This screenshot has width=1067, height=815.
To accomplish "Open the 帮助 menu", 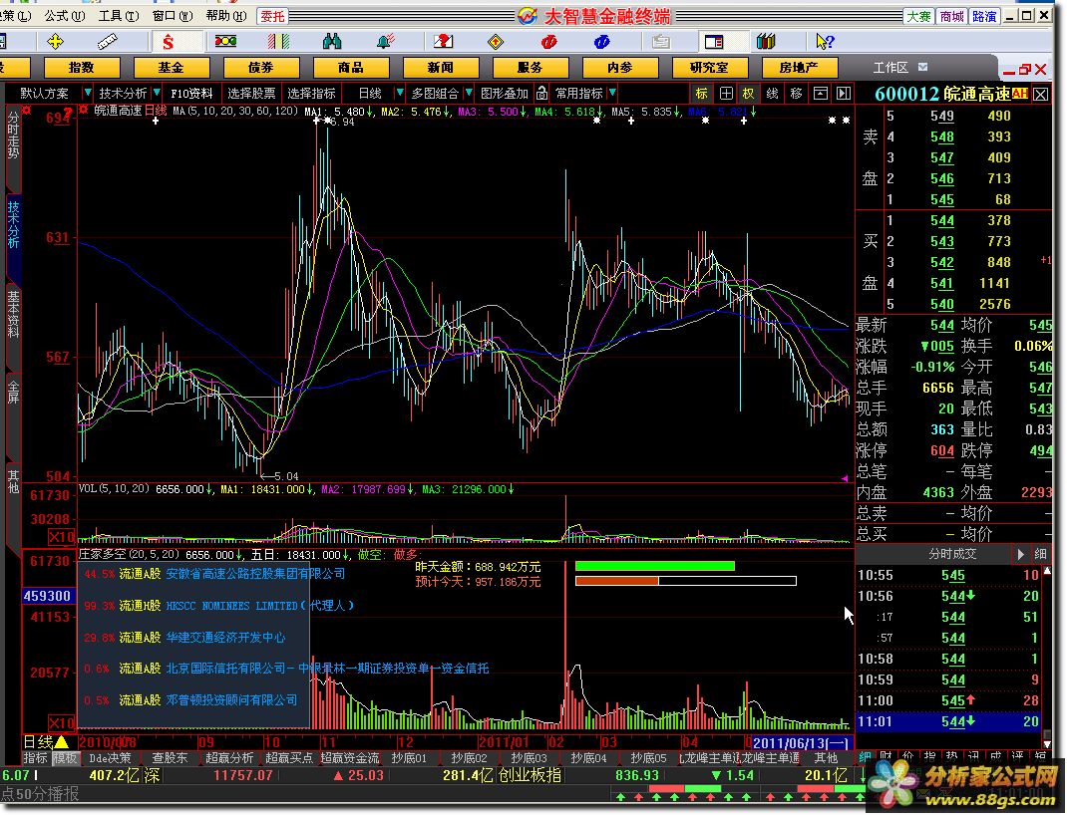I will [226, 16].
